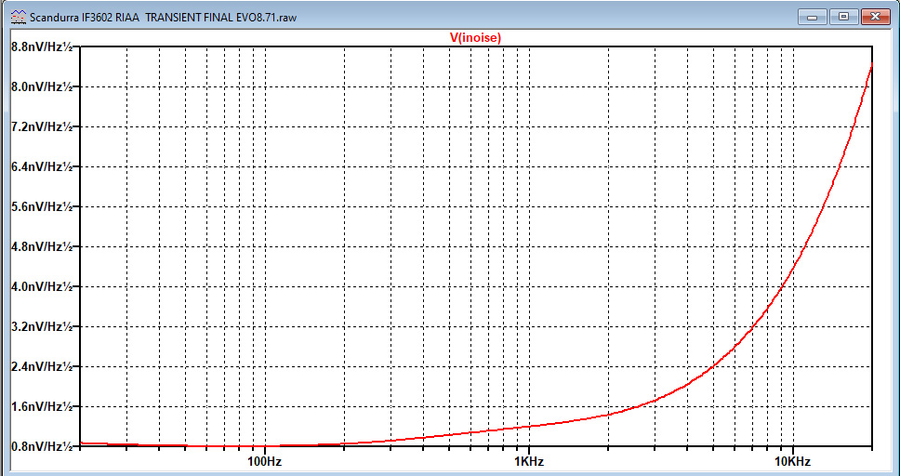
Task: Click the 8.0nV/Hz½ vertical axis label
Action: (x=42, y=87)
